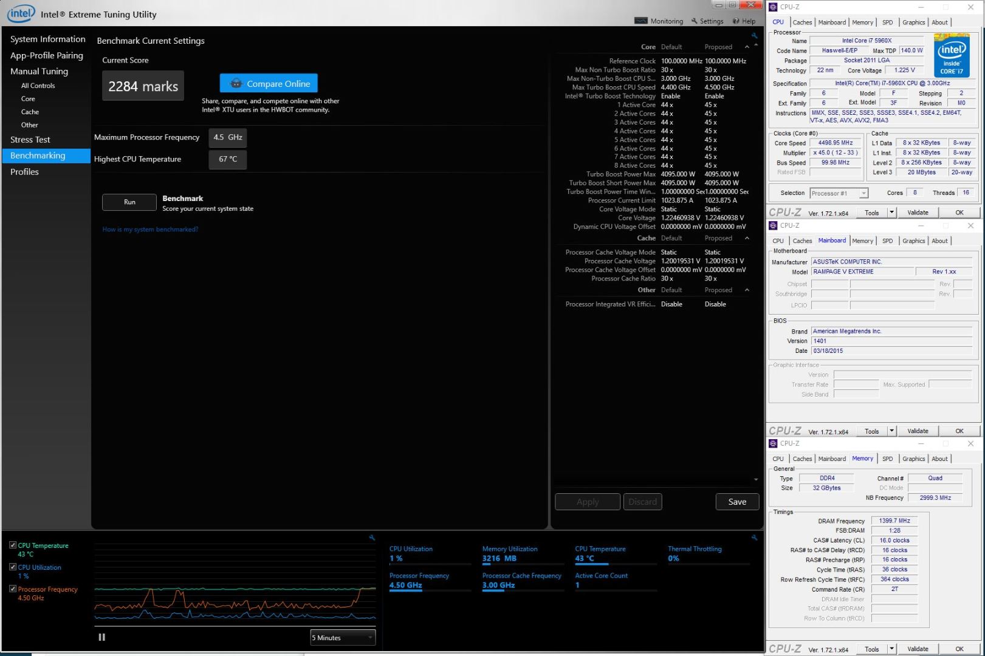Pause the monitoring graph

101,637
